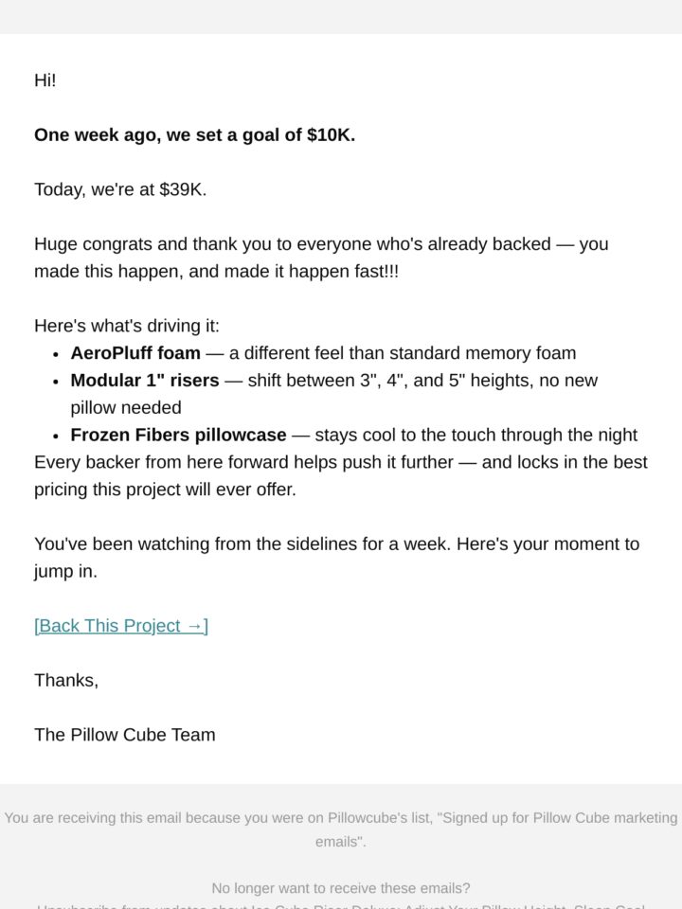682x909 pixels.
Task: Click 'No longer want to receive these emails?'
Action: [x=341, y=888]
